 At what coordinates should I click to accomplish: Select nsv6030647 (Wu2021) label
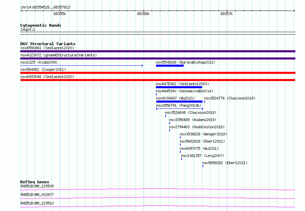[x=175, y=98]
